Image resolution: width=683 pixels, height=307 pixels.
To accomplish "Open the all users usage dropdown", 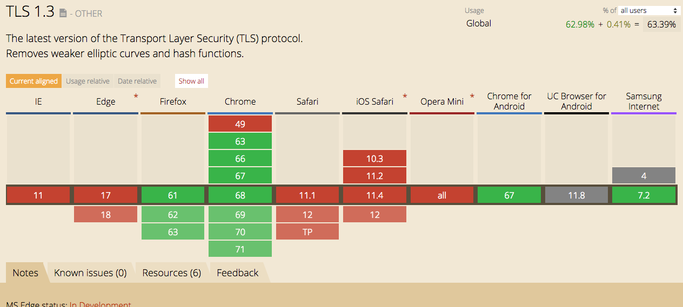I will [649, 10].
